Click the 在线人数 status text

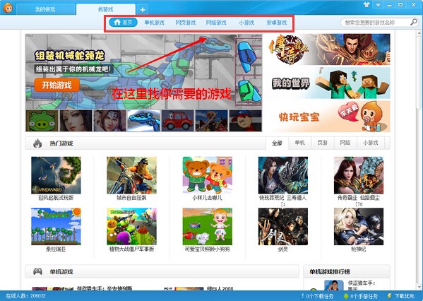(x=25, y=296)
